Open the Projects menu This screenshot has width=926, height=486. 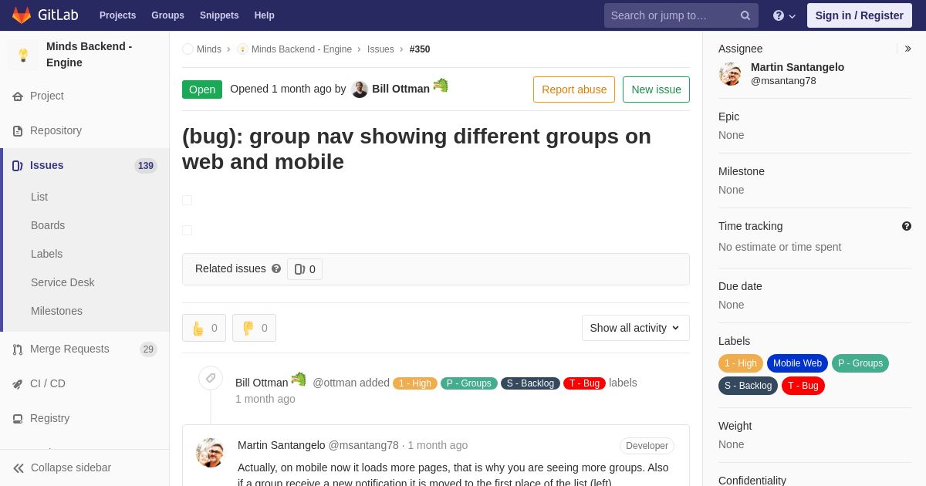(117, 15)
